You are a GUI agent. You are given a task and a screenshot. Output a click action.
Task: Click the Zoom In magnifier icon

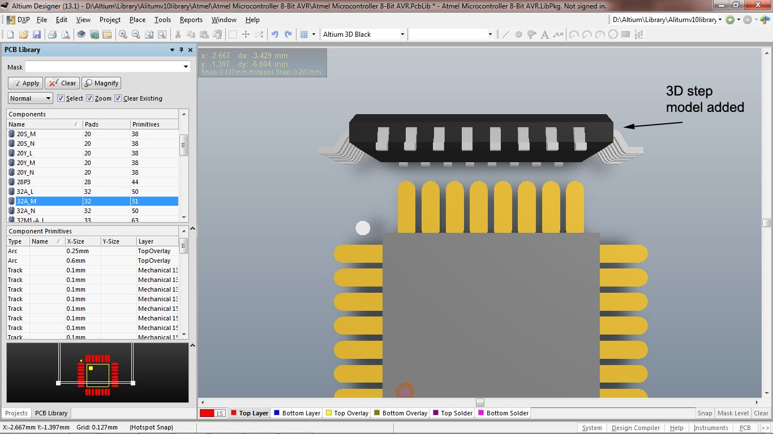[123, 34]
